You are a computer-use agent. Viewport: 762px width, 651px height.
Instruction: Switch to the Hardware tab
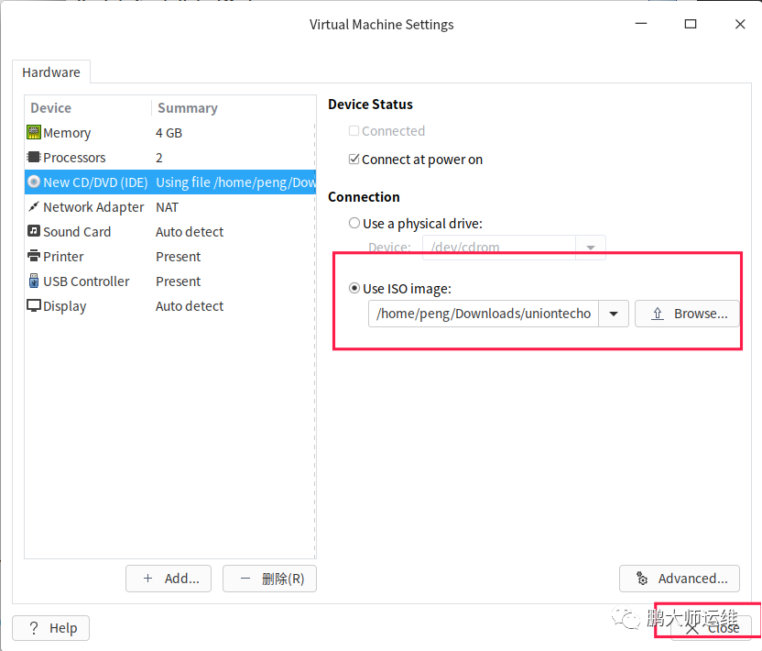(51, 72)
